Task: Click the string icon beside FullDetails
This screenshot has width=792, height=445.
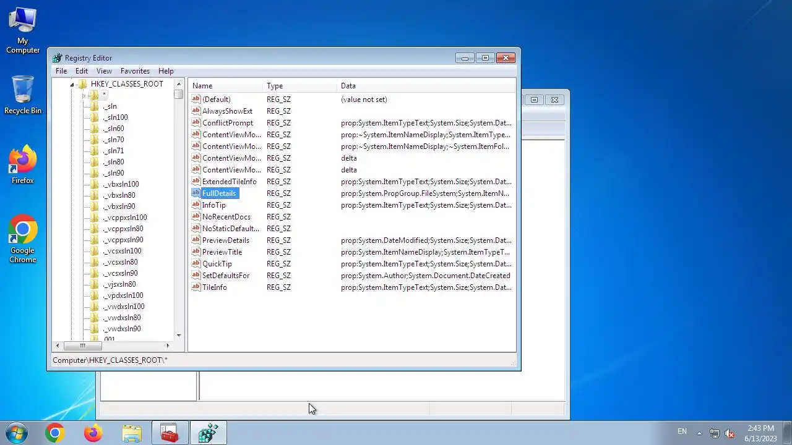Action: 196,193
